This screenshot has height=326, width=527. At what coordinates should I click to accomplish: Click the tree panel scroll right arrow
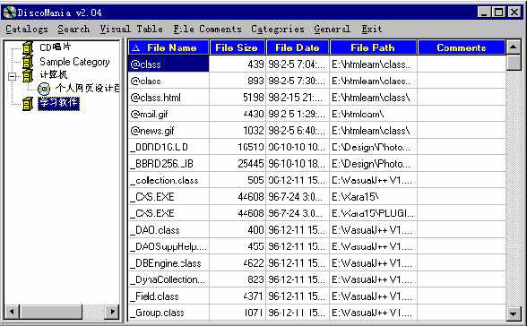click(112, 312)
